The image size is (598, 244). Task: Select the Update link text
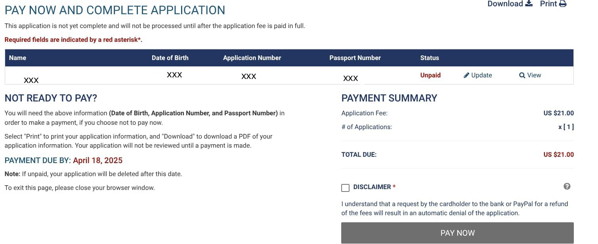[x=481, y=75]
